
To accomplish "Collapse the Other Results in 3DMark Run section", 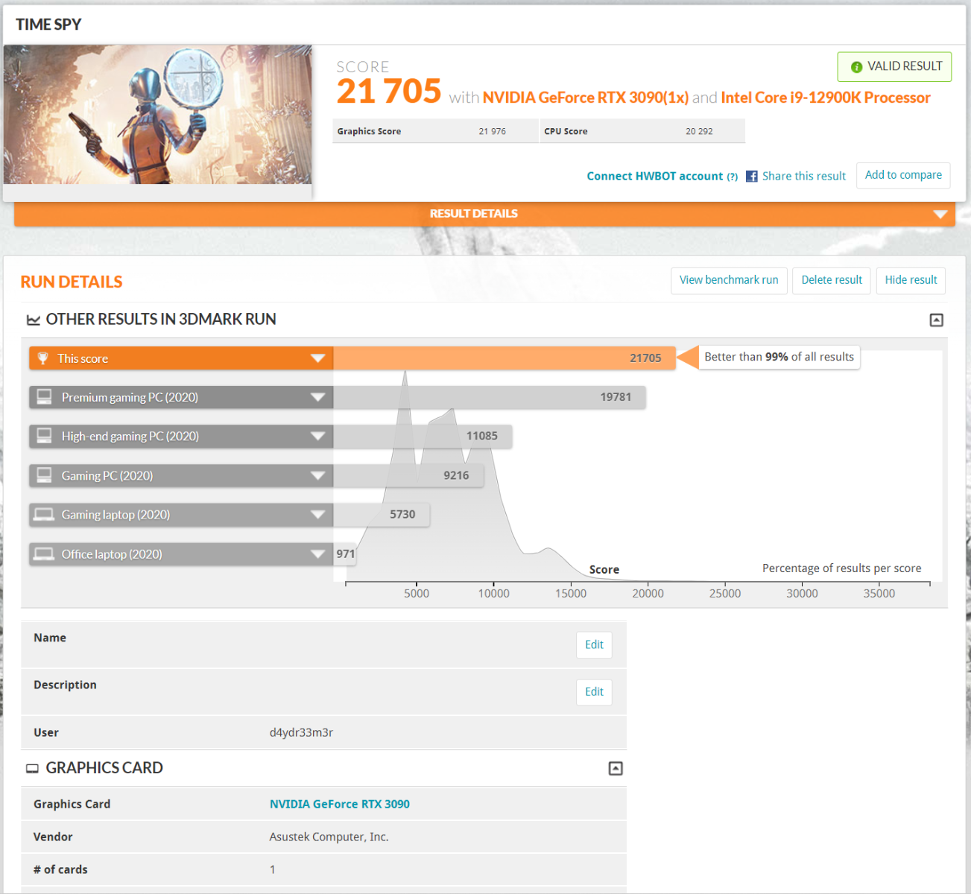I will (x=937, y=320).
